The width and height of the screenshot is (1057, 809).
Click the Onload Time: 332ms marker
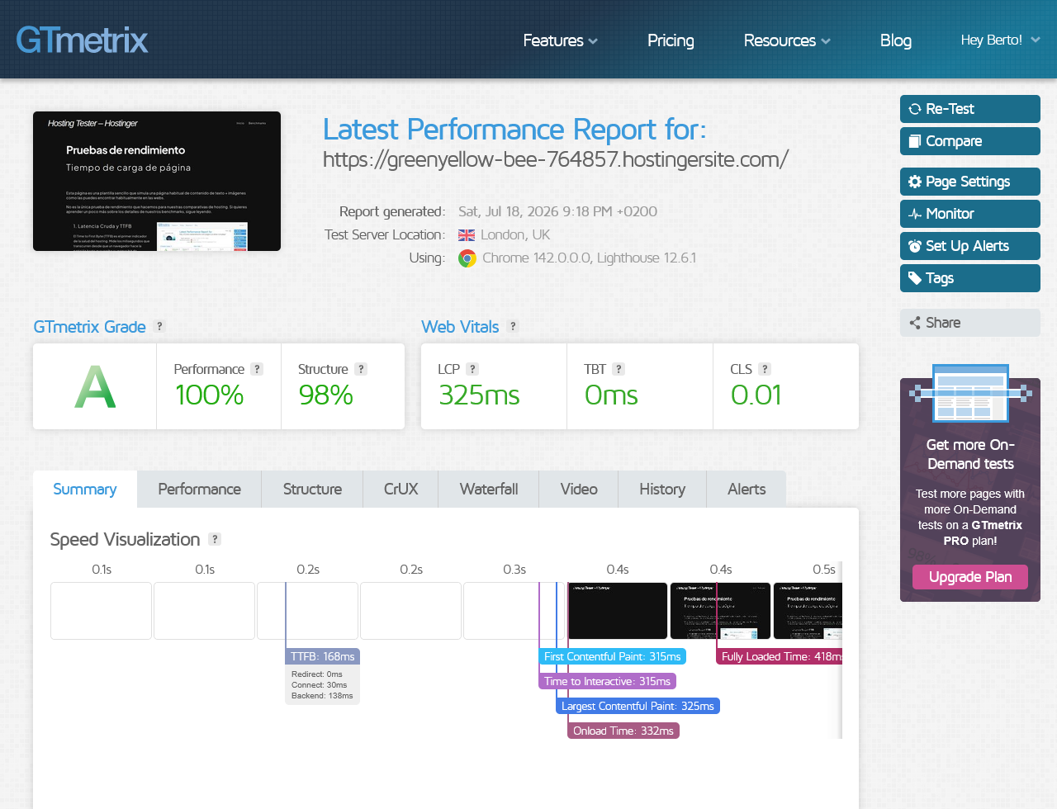(623, 731)
